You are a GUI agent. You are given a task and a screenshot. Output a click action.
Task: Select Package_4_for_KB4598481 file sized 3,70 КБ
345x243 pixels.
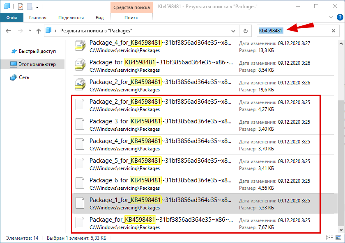pos(204,145)
